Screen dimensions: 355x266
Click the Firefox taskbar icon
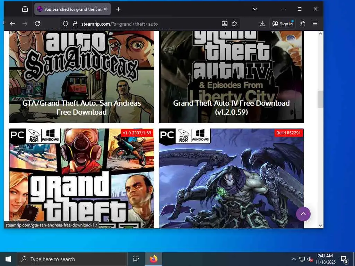[x=153, y=259]
